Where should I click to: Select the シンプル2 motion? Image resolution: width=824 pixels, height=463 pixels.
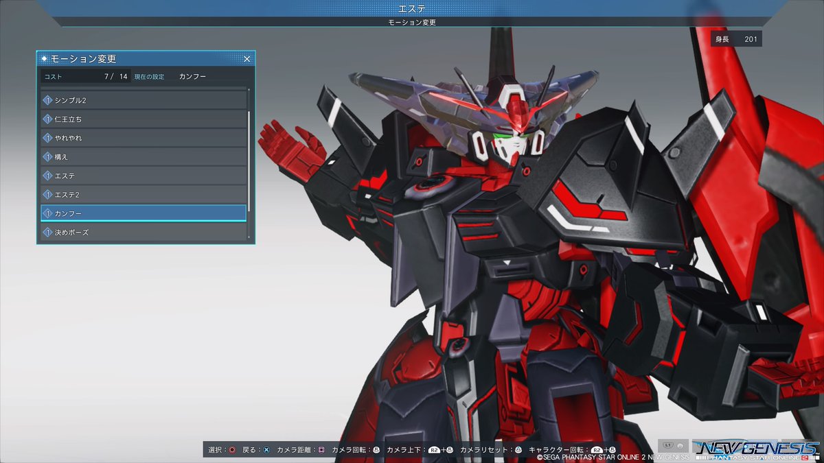[144, 100]
